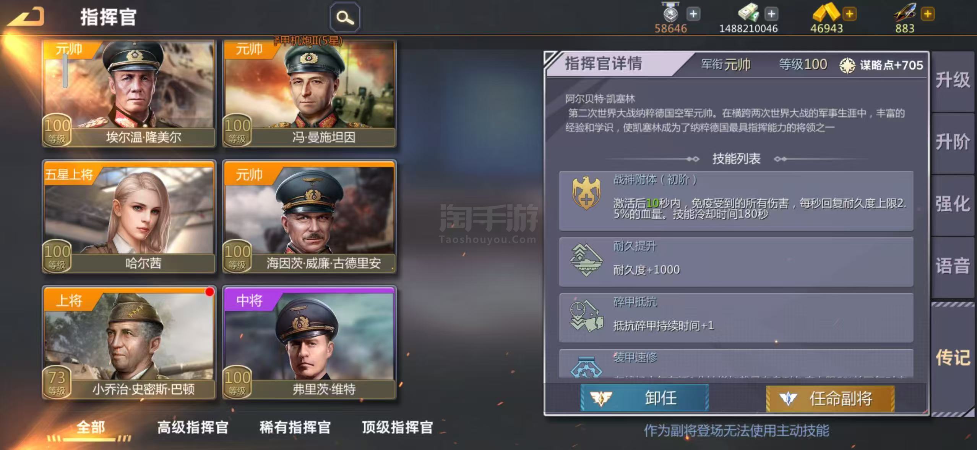Select commander card 哈尔茜

tap(129, 216)
